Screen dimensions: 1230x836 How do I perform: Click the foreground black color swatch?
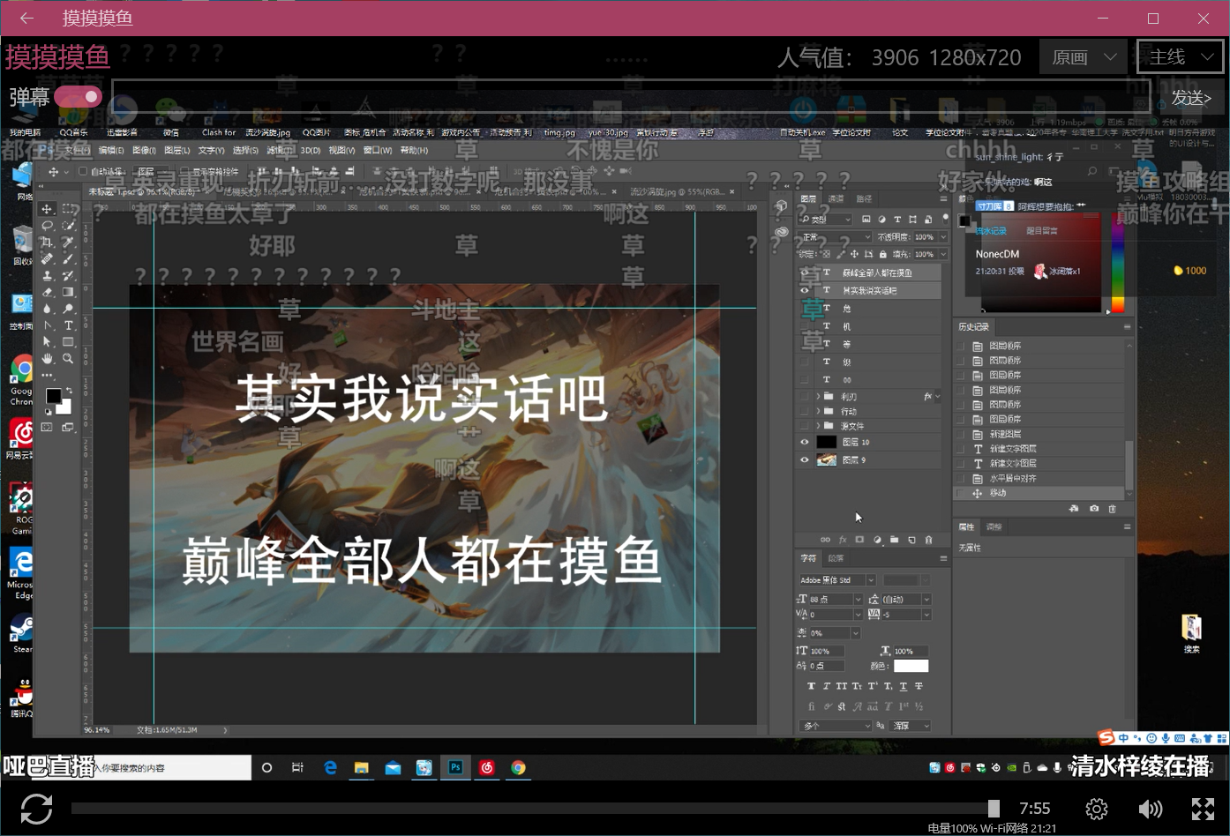click(x=53, y=396)
